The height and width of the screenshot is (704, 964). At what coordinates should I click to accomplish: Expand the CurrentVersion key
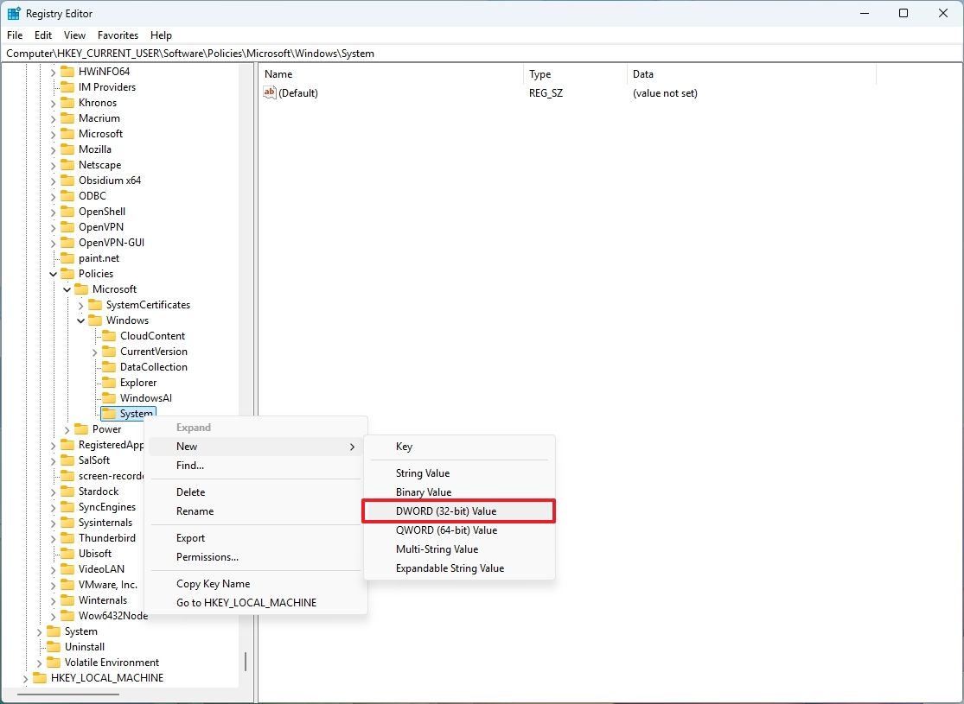pos(94,351)
